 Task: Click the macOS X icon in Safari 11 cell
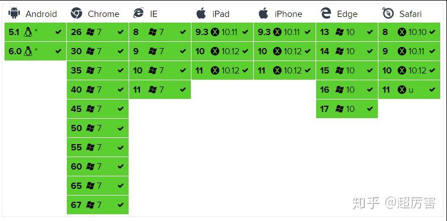[x=402, y=90]
